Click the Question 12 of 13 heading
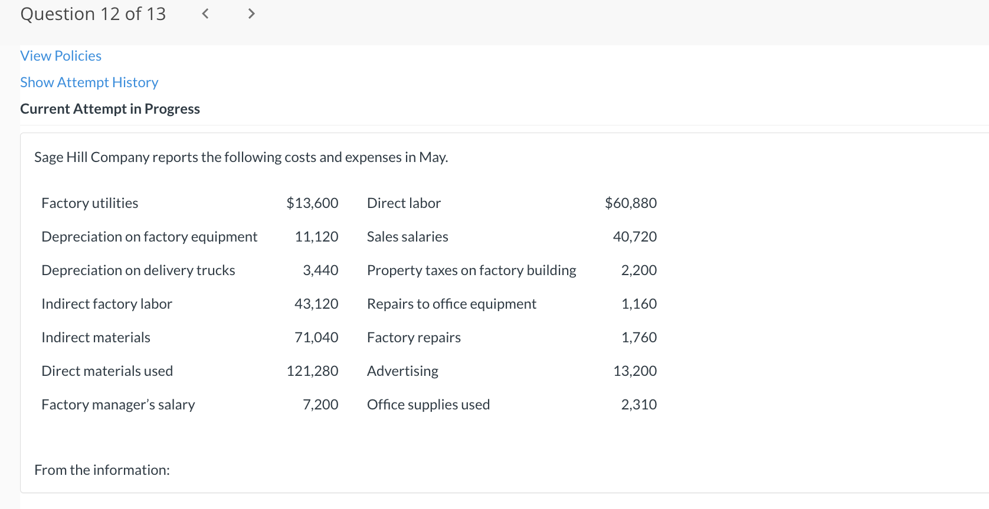The height and width of the screenshot is (509, 989). [93, 14]
